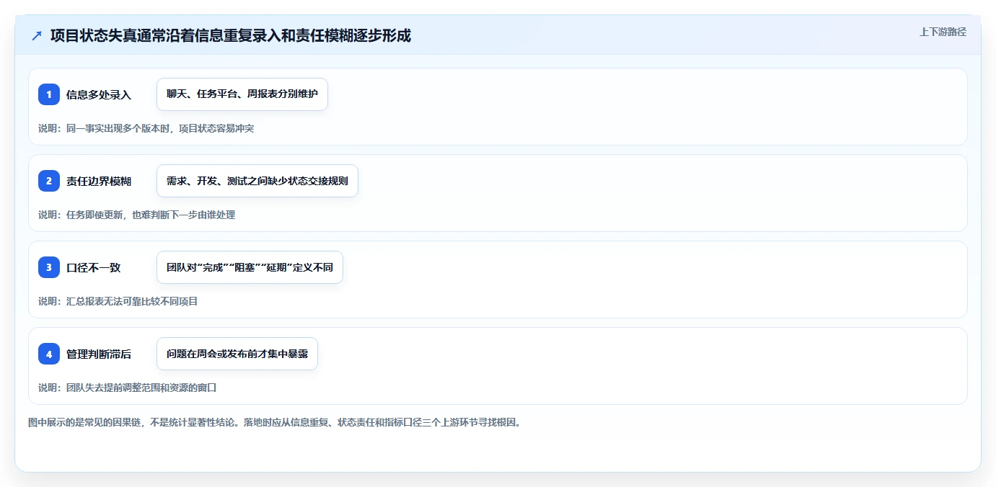Screen dimensions: 996x487
Task: Click the 口径不一致 step label
Action: (94, 267)
